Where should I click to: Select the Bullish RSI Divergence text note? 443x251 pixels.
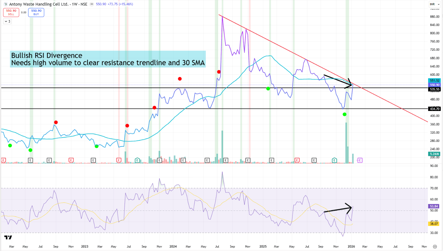tap(108, 59)
